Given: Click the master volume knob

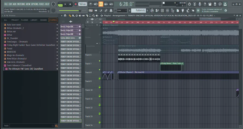Looking at the screenshot, I should click(53, 4).
